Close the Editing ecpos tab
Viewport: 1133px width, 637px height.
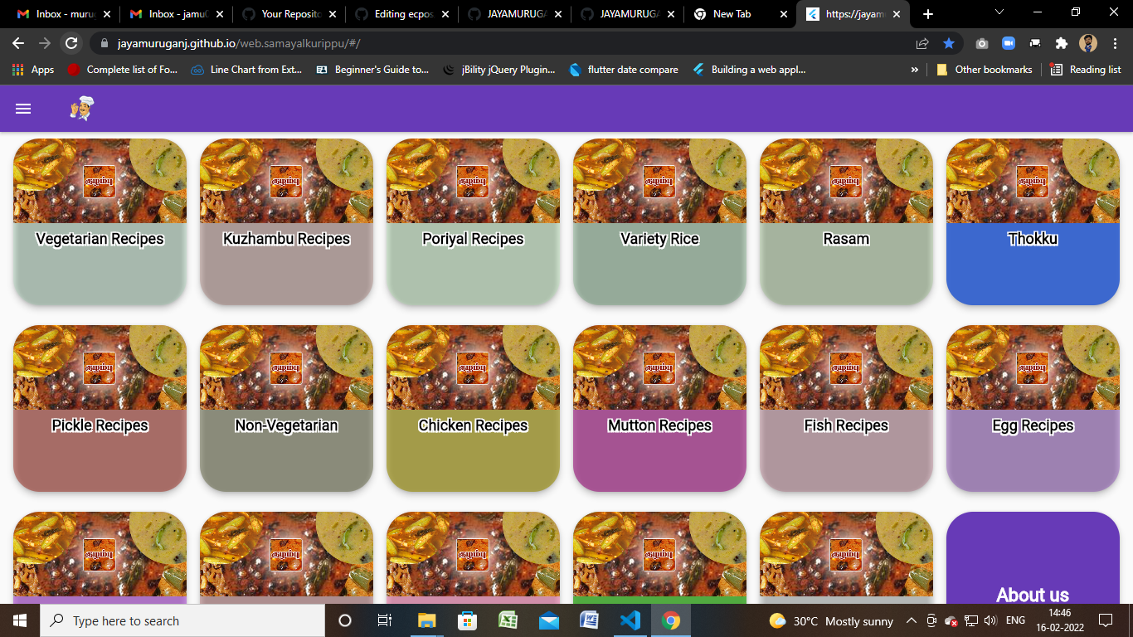[x=445, y=14]
